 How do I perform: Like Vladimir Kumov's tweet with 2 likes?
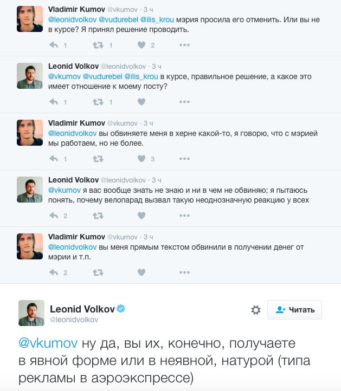[x=141, y=45]
